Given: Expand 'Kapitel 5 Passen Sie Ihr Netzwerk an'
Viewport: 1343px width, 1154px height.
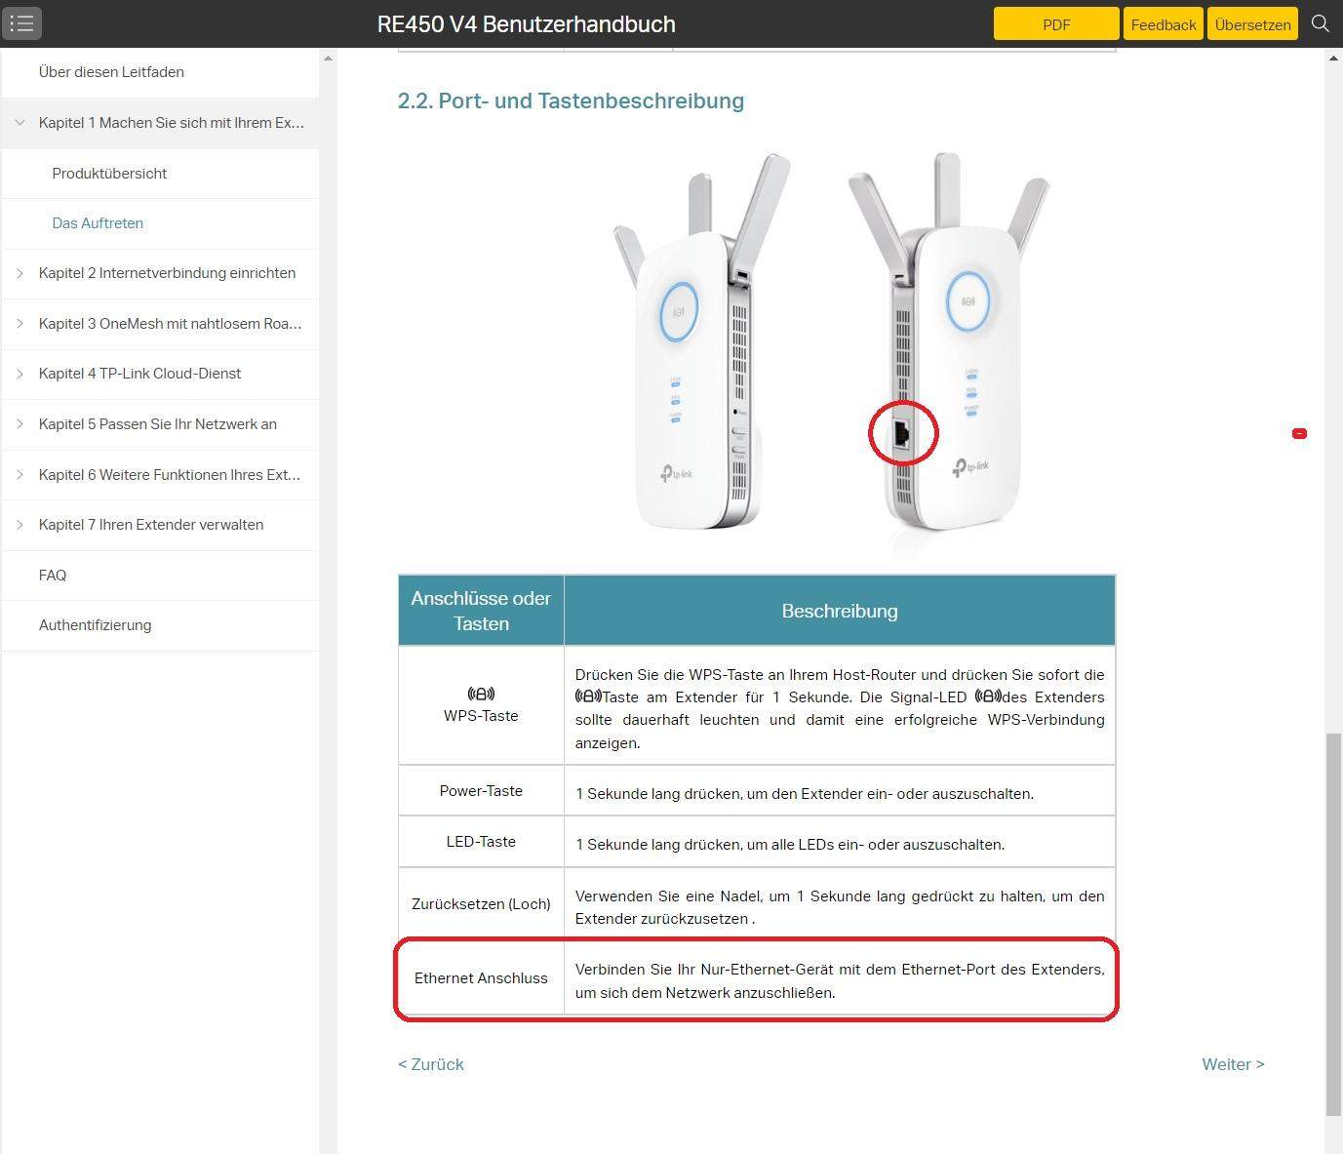Looking at the screenshot, I should click(20, 424).
